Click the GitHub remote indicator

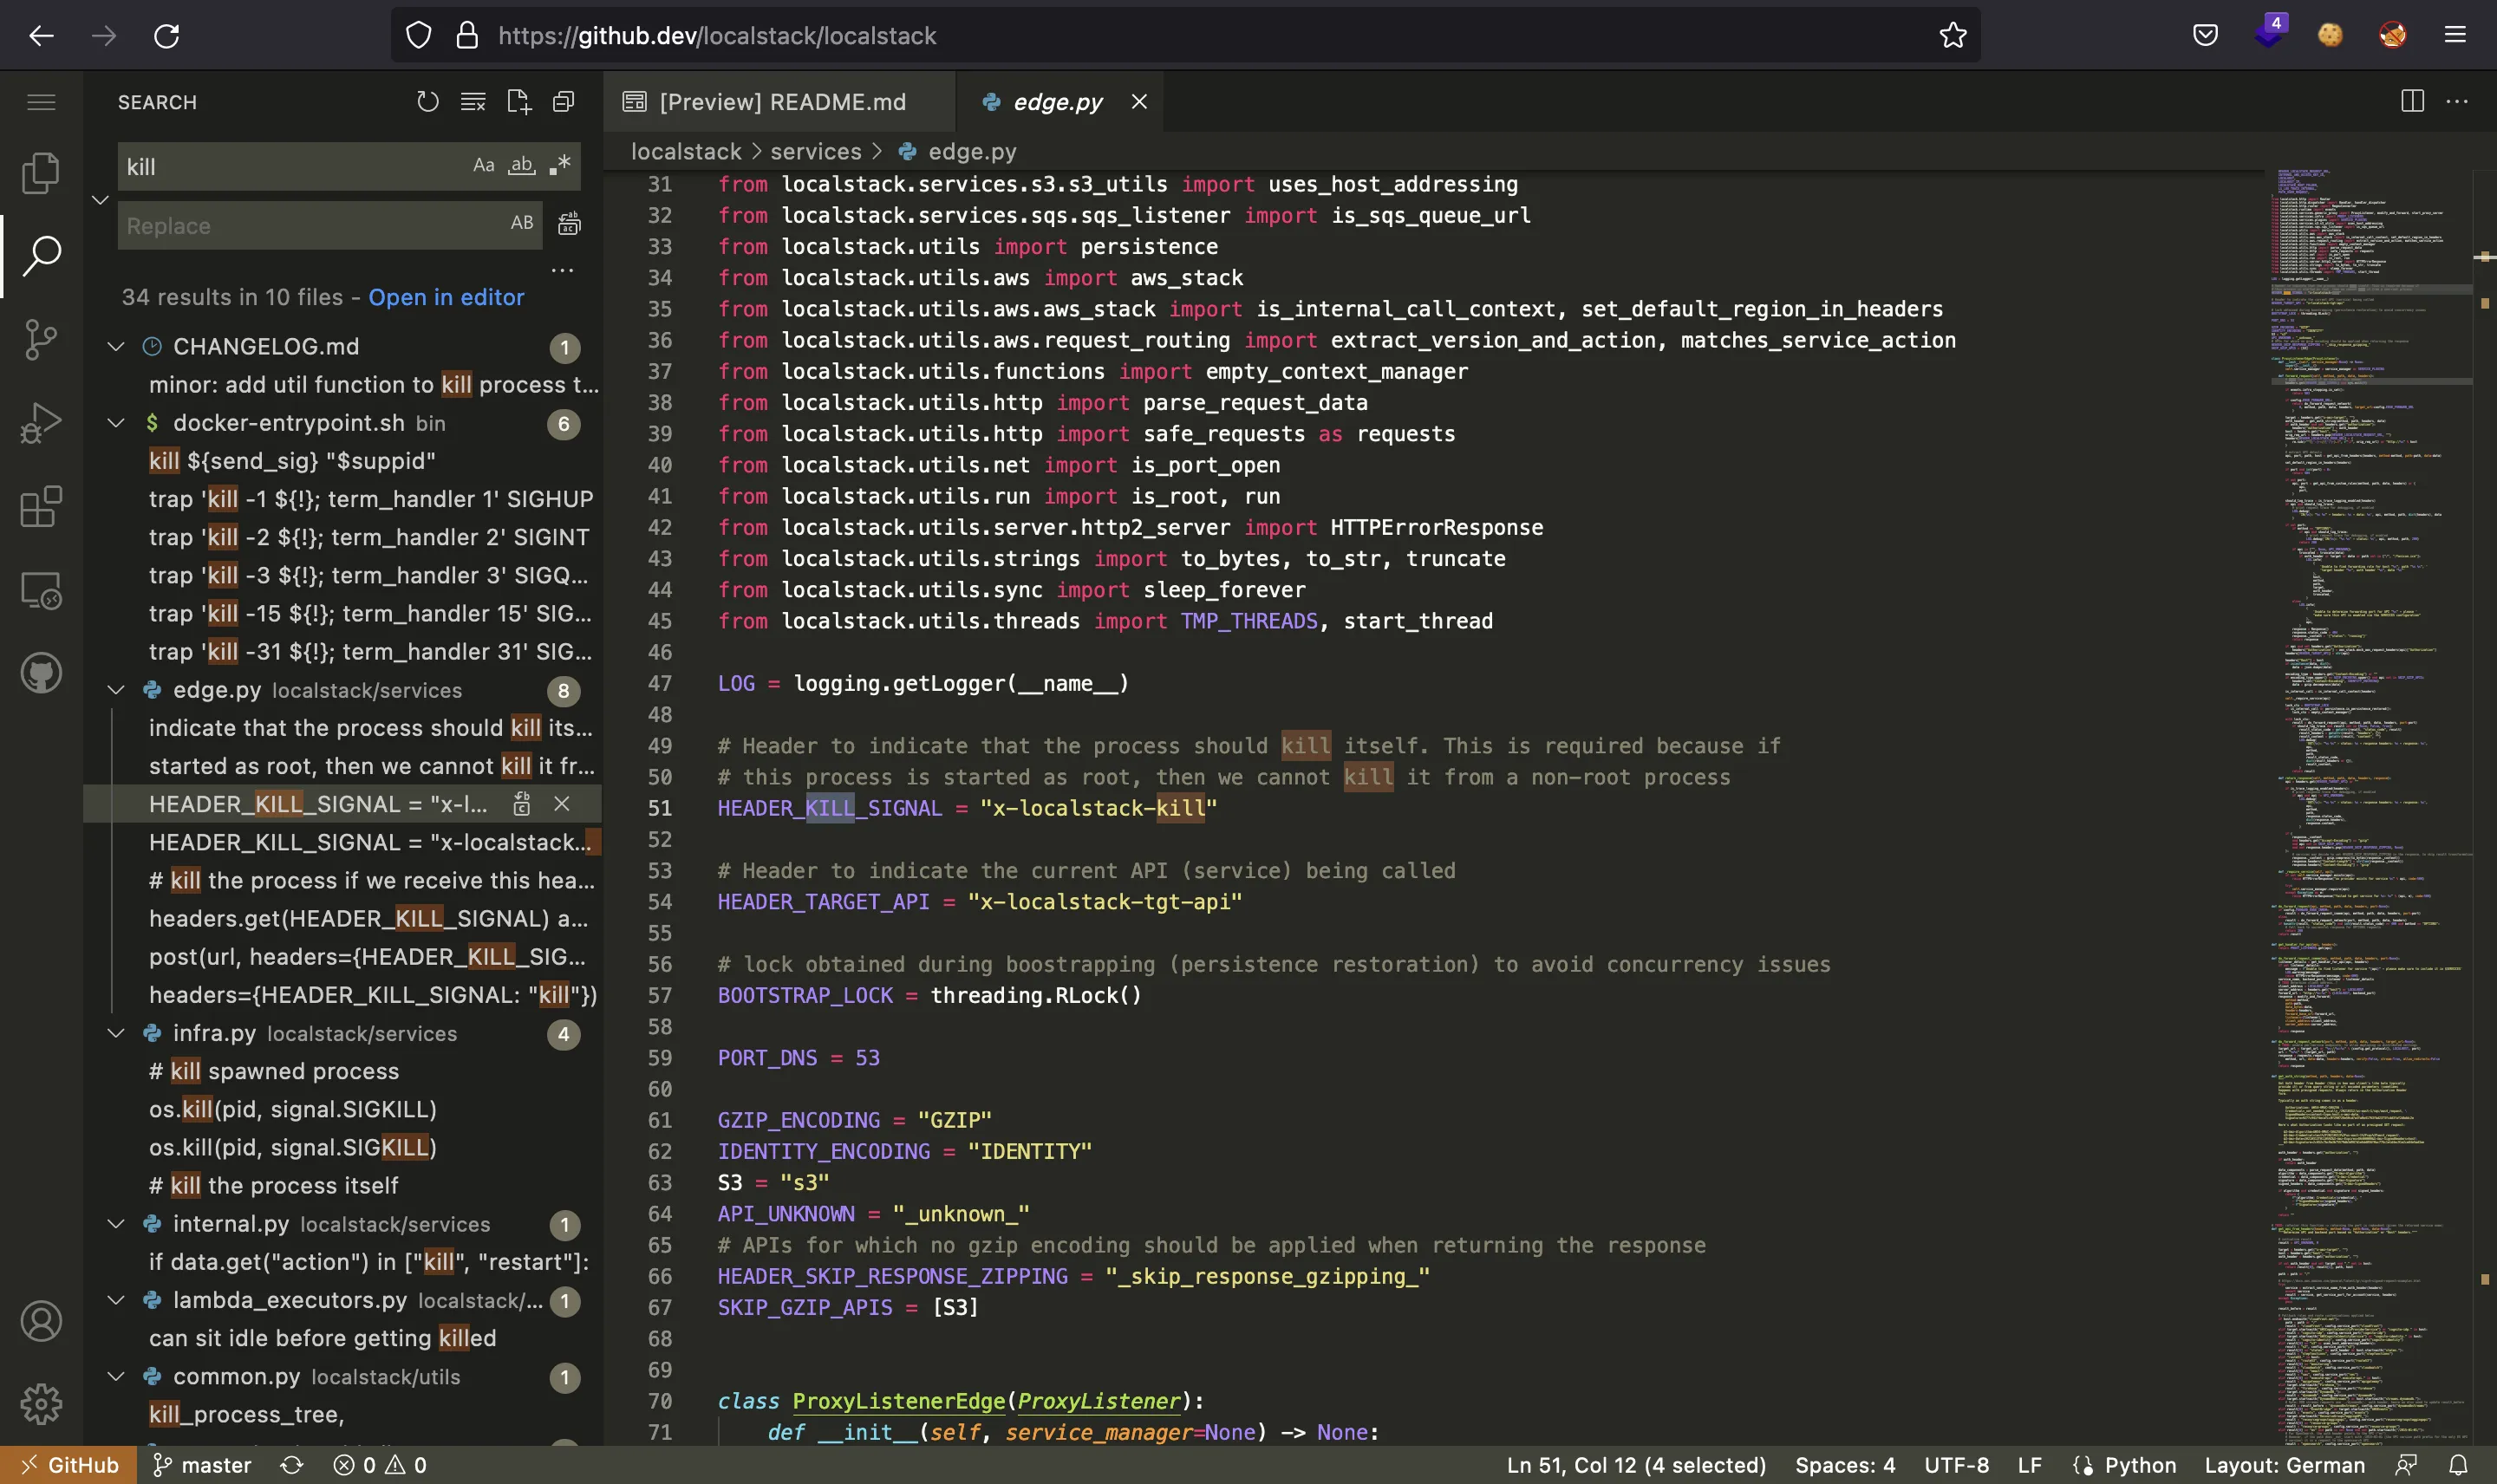[68, 1465]
